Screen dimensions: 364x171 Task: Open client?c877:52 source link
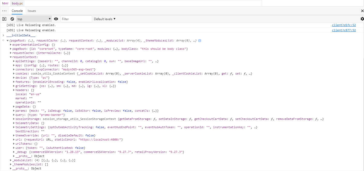(x=344, y=30)
